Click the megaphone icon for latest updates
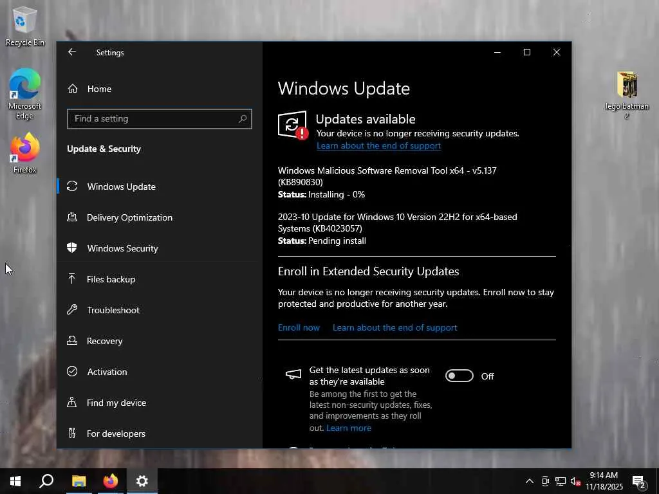Image resolution: width=659 pixels, height=494 pixels. tap(293, 374)
